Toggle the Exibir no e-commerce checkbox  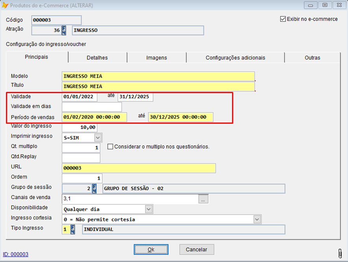tap(283, 19)
